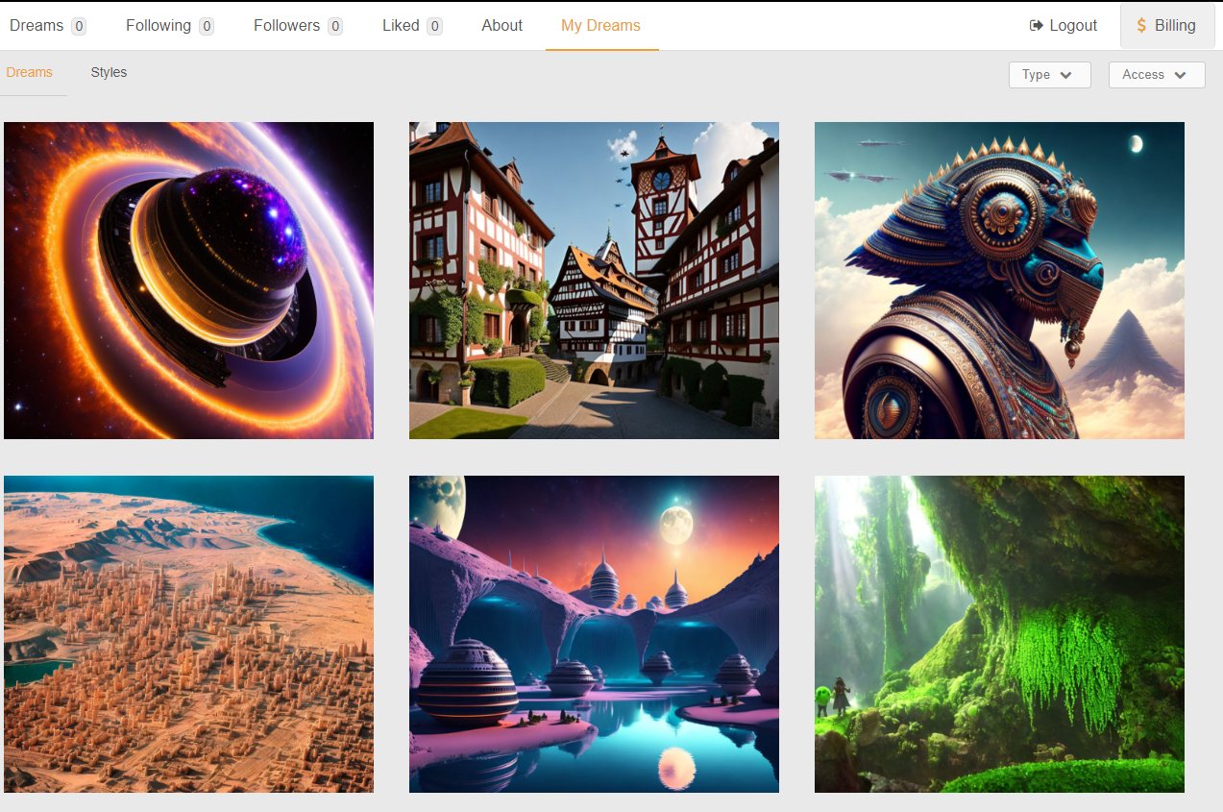Go to the Liked tab
Image resolution: width=1223 pixels, height=812 pixels.
401,26
